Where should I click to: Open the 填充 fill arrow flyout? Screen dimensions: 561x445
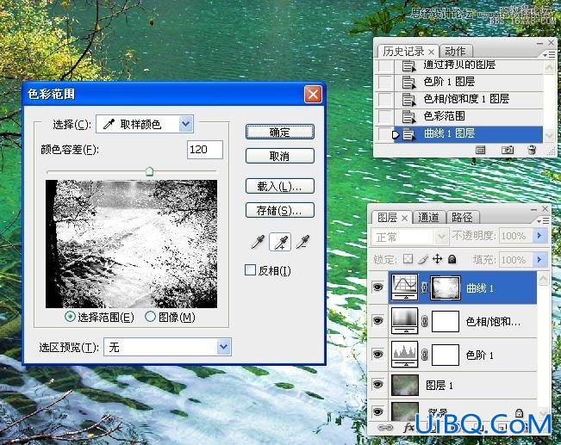(539, 259)
